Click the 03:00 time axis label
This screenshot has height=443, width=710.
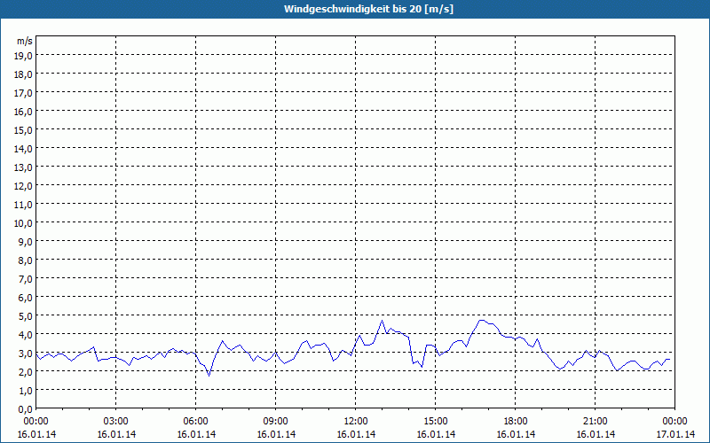(x=116, y=422)
